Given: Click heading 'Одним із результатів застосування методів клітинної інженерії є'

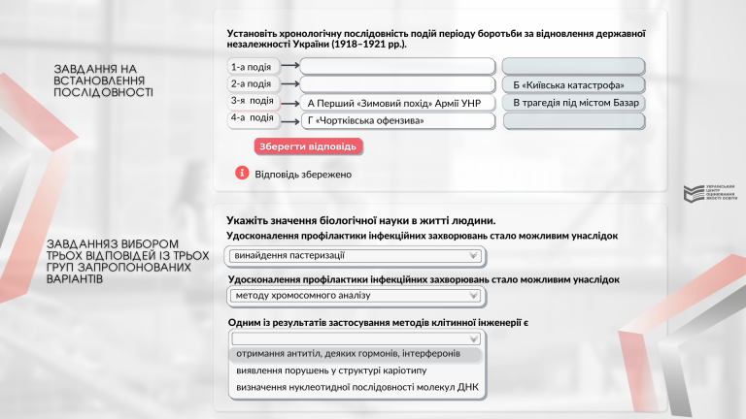Looking at the screenshot, I should click(x=378, y=323).
